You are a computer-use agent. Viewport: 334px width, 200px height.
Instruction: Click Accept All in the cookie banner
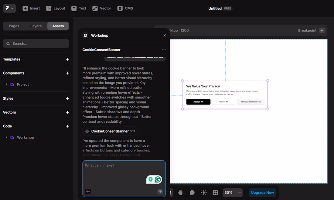tap(198, 102)
